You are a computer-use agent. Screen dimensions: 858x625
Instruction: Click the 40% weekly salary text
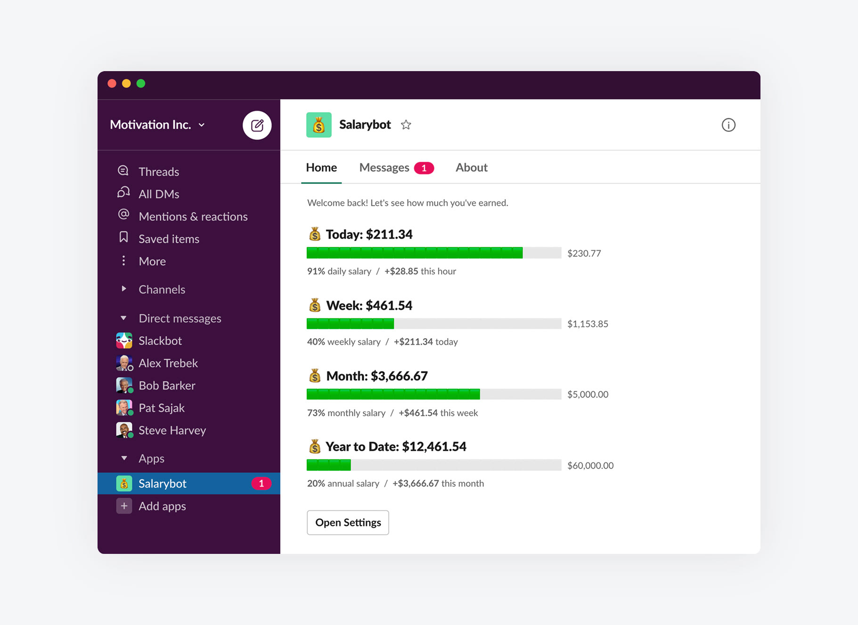(x=344, y=342)
